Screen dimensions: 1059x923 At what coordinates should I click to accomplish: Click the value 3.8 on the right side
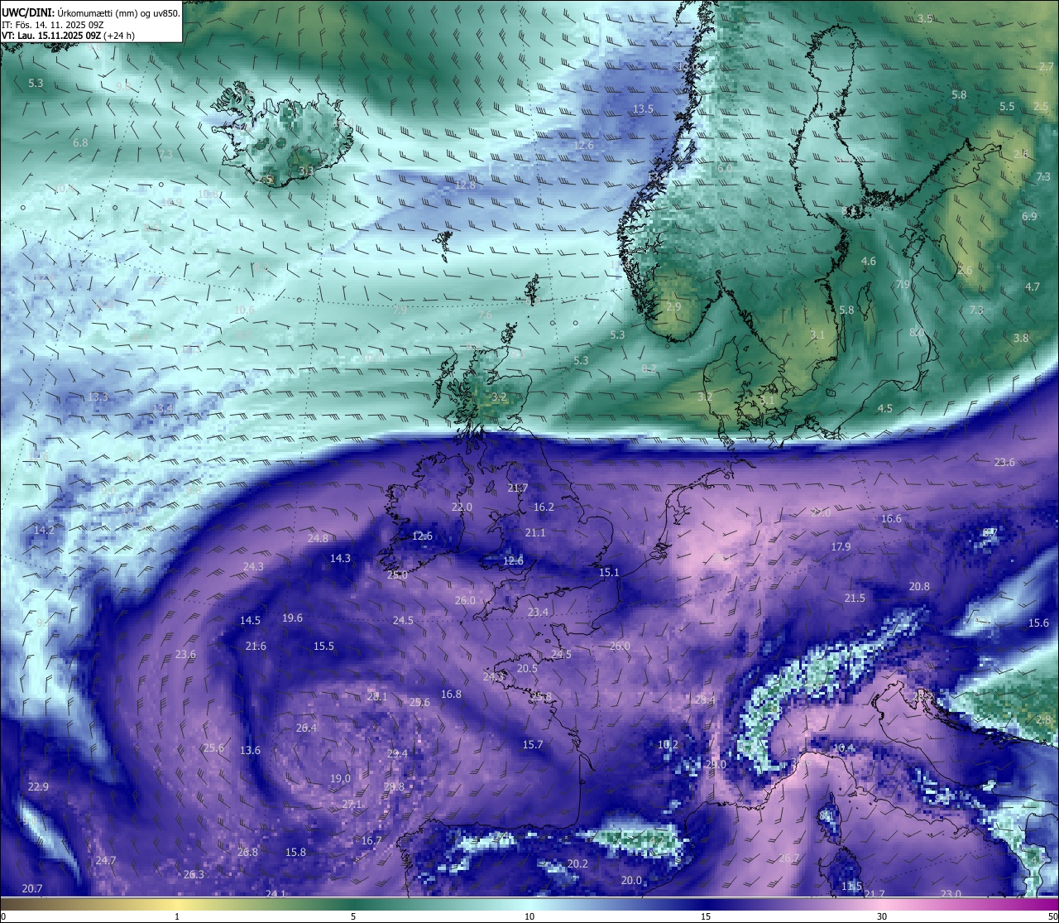[1021, 338]
